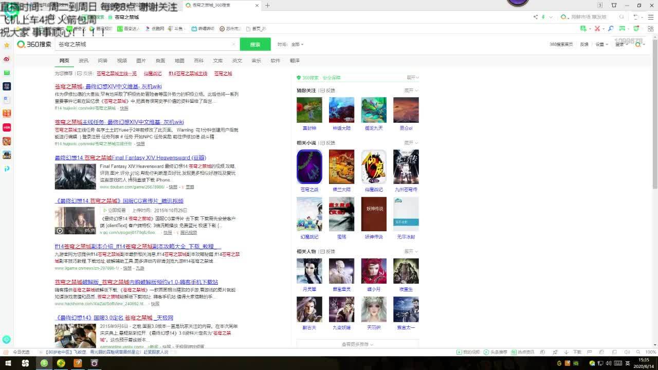Play the CG trailer video thumbnail
658x370 pixels.
pos(75,220)
